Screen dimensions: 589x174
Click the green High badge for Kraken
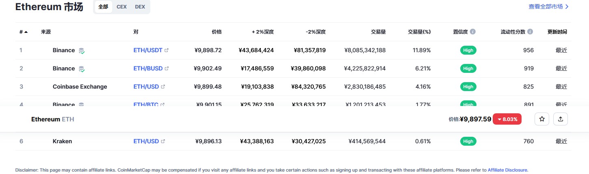click(468, 141)
